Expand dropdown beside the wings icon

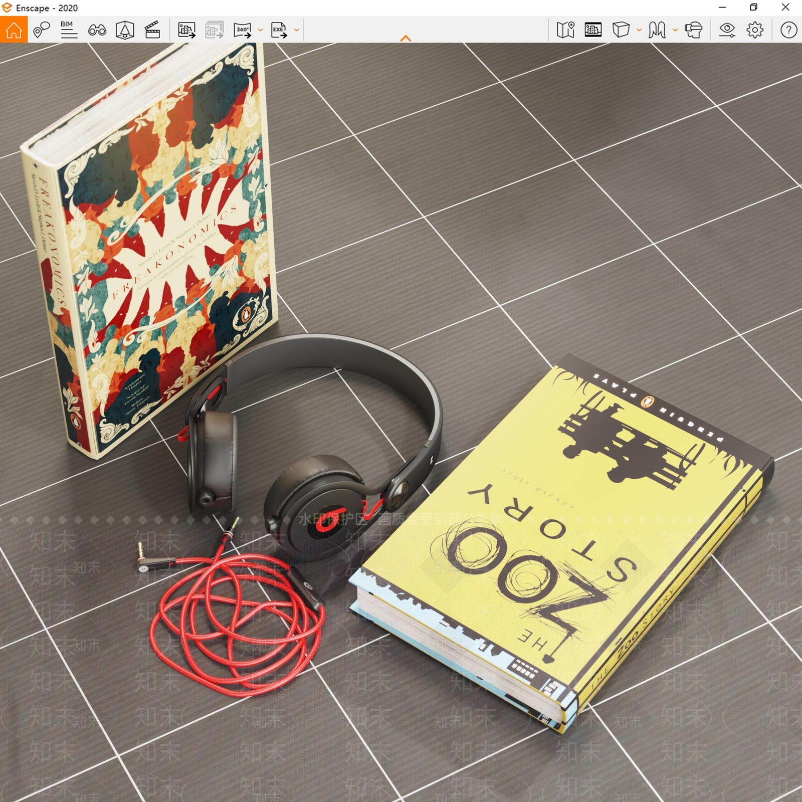coord(675,30)
